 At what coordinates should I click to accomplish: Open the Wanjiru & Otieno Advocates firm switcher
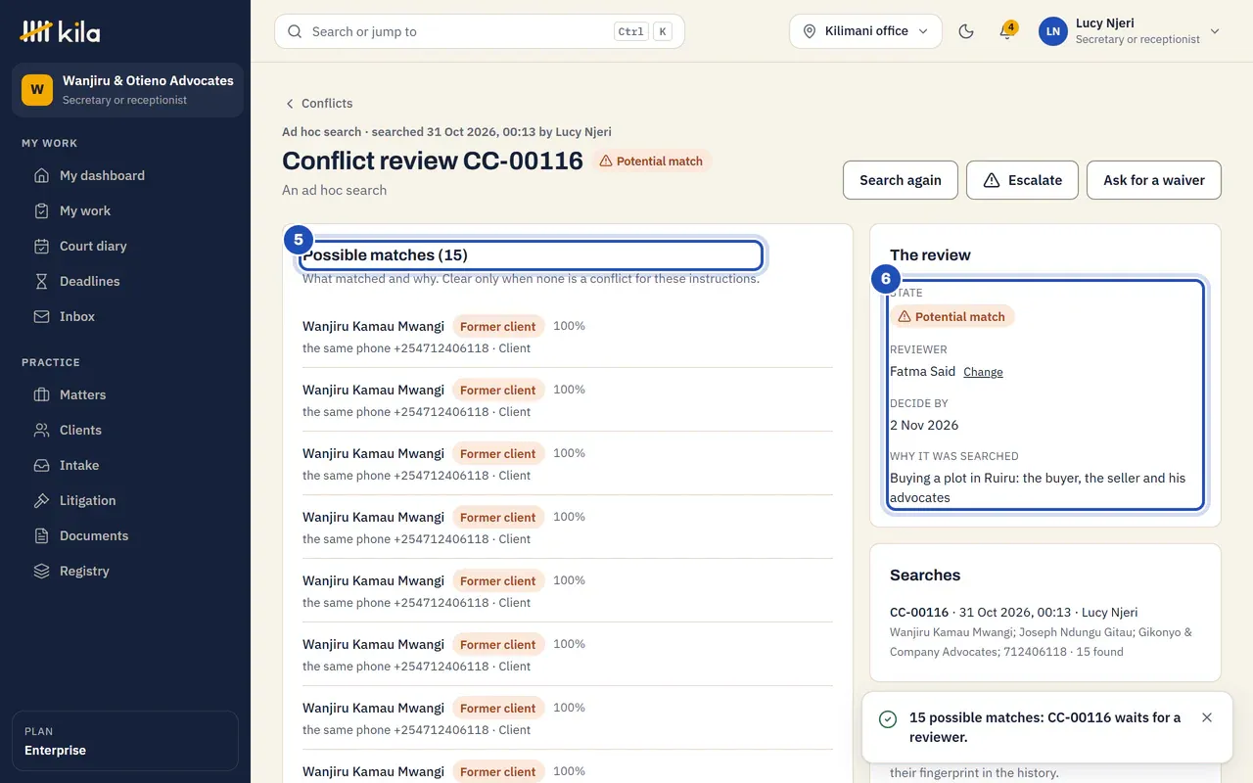point(127,90)
